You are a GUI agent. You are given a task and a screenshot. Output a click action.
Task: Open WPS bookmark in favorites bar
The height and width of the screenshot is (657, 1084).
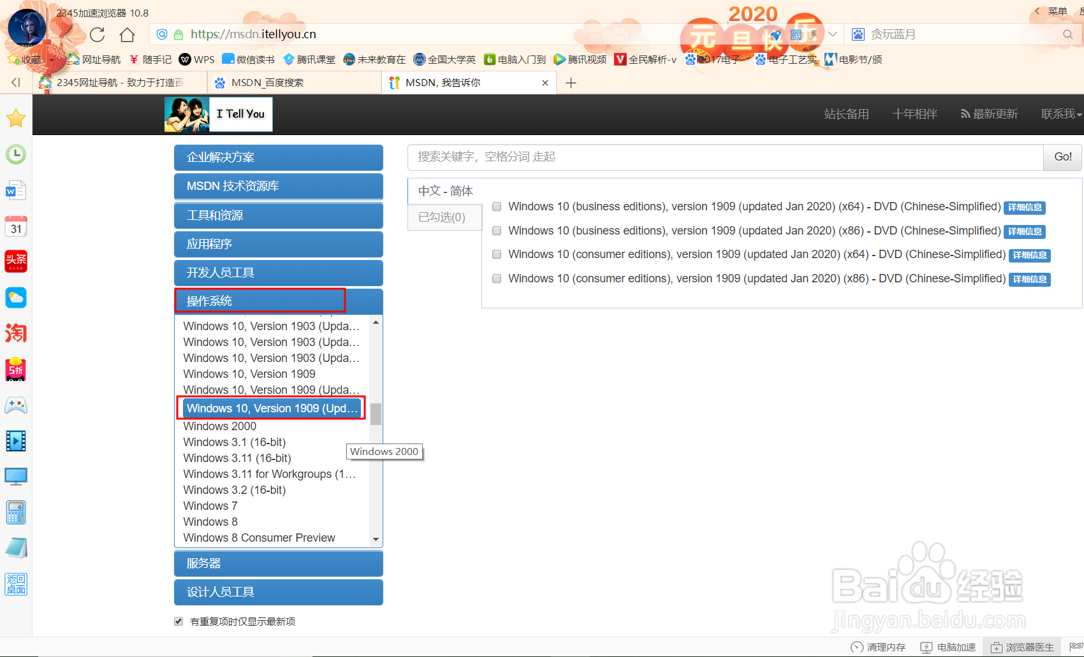tap(196, 59)
